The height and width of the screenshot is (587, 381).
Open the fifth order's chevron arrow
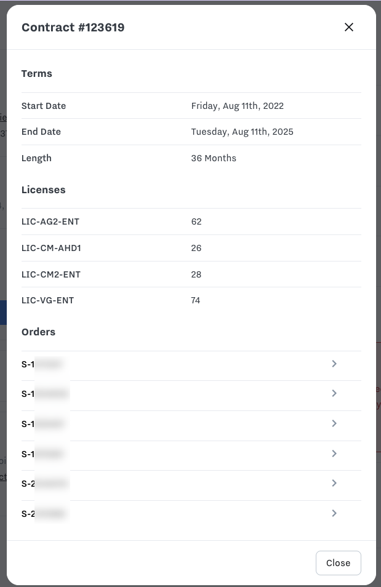click(334, 483)
